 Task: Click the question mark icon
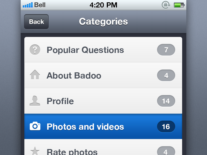pyautogui.click(x=35, y=50)
